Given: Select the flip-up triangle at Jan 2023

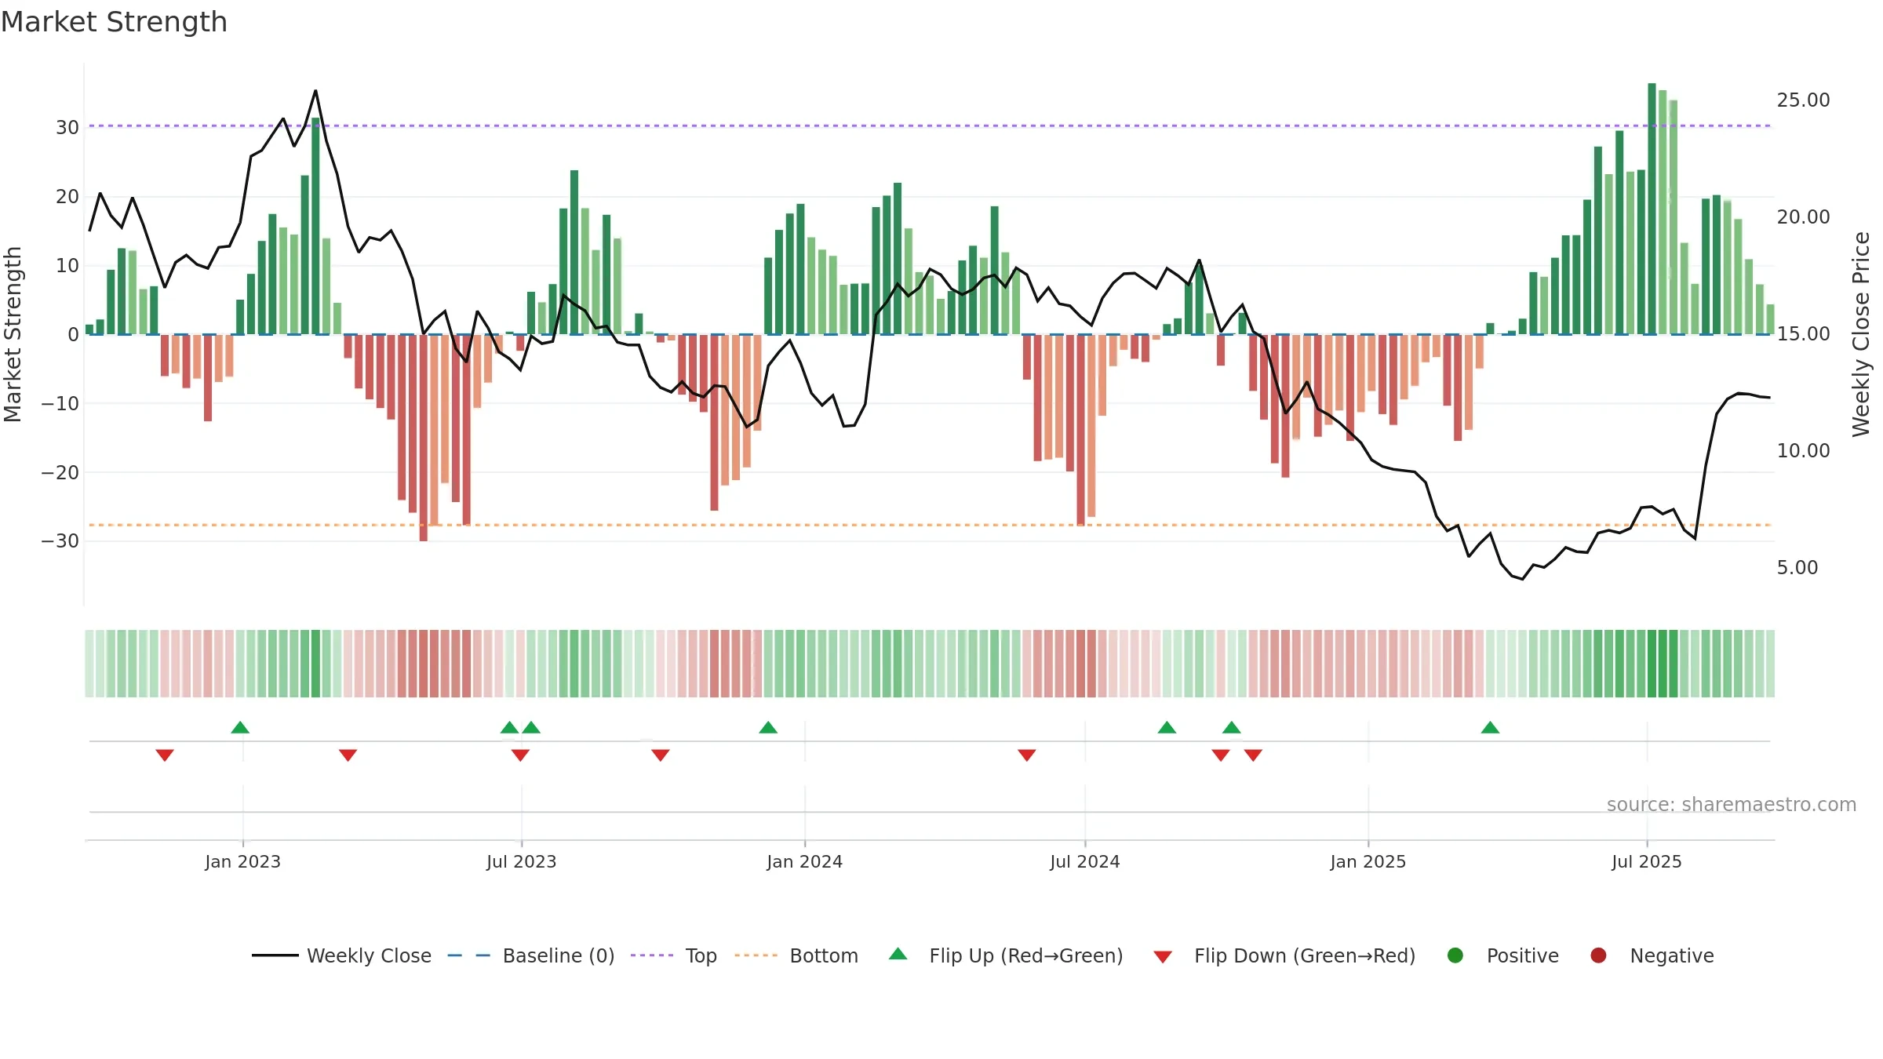Looking at the screenshot, I should click(x=240, y=727).
